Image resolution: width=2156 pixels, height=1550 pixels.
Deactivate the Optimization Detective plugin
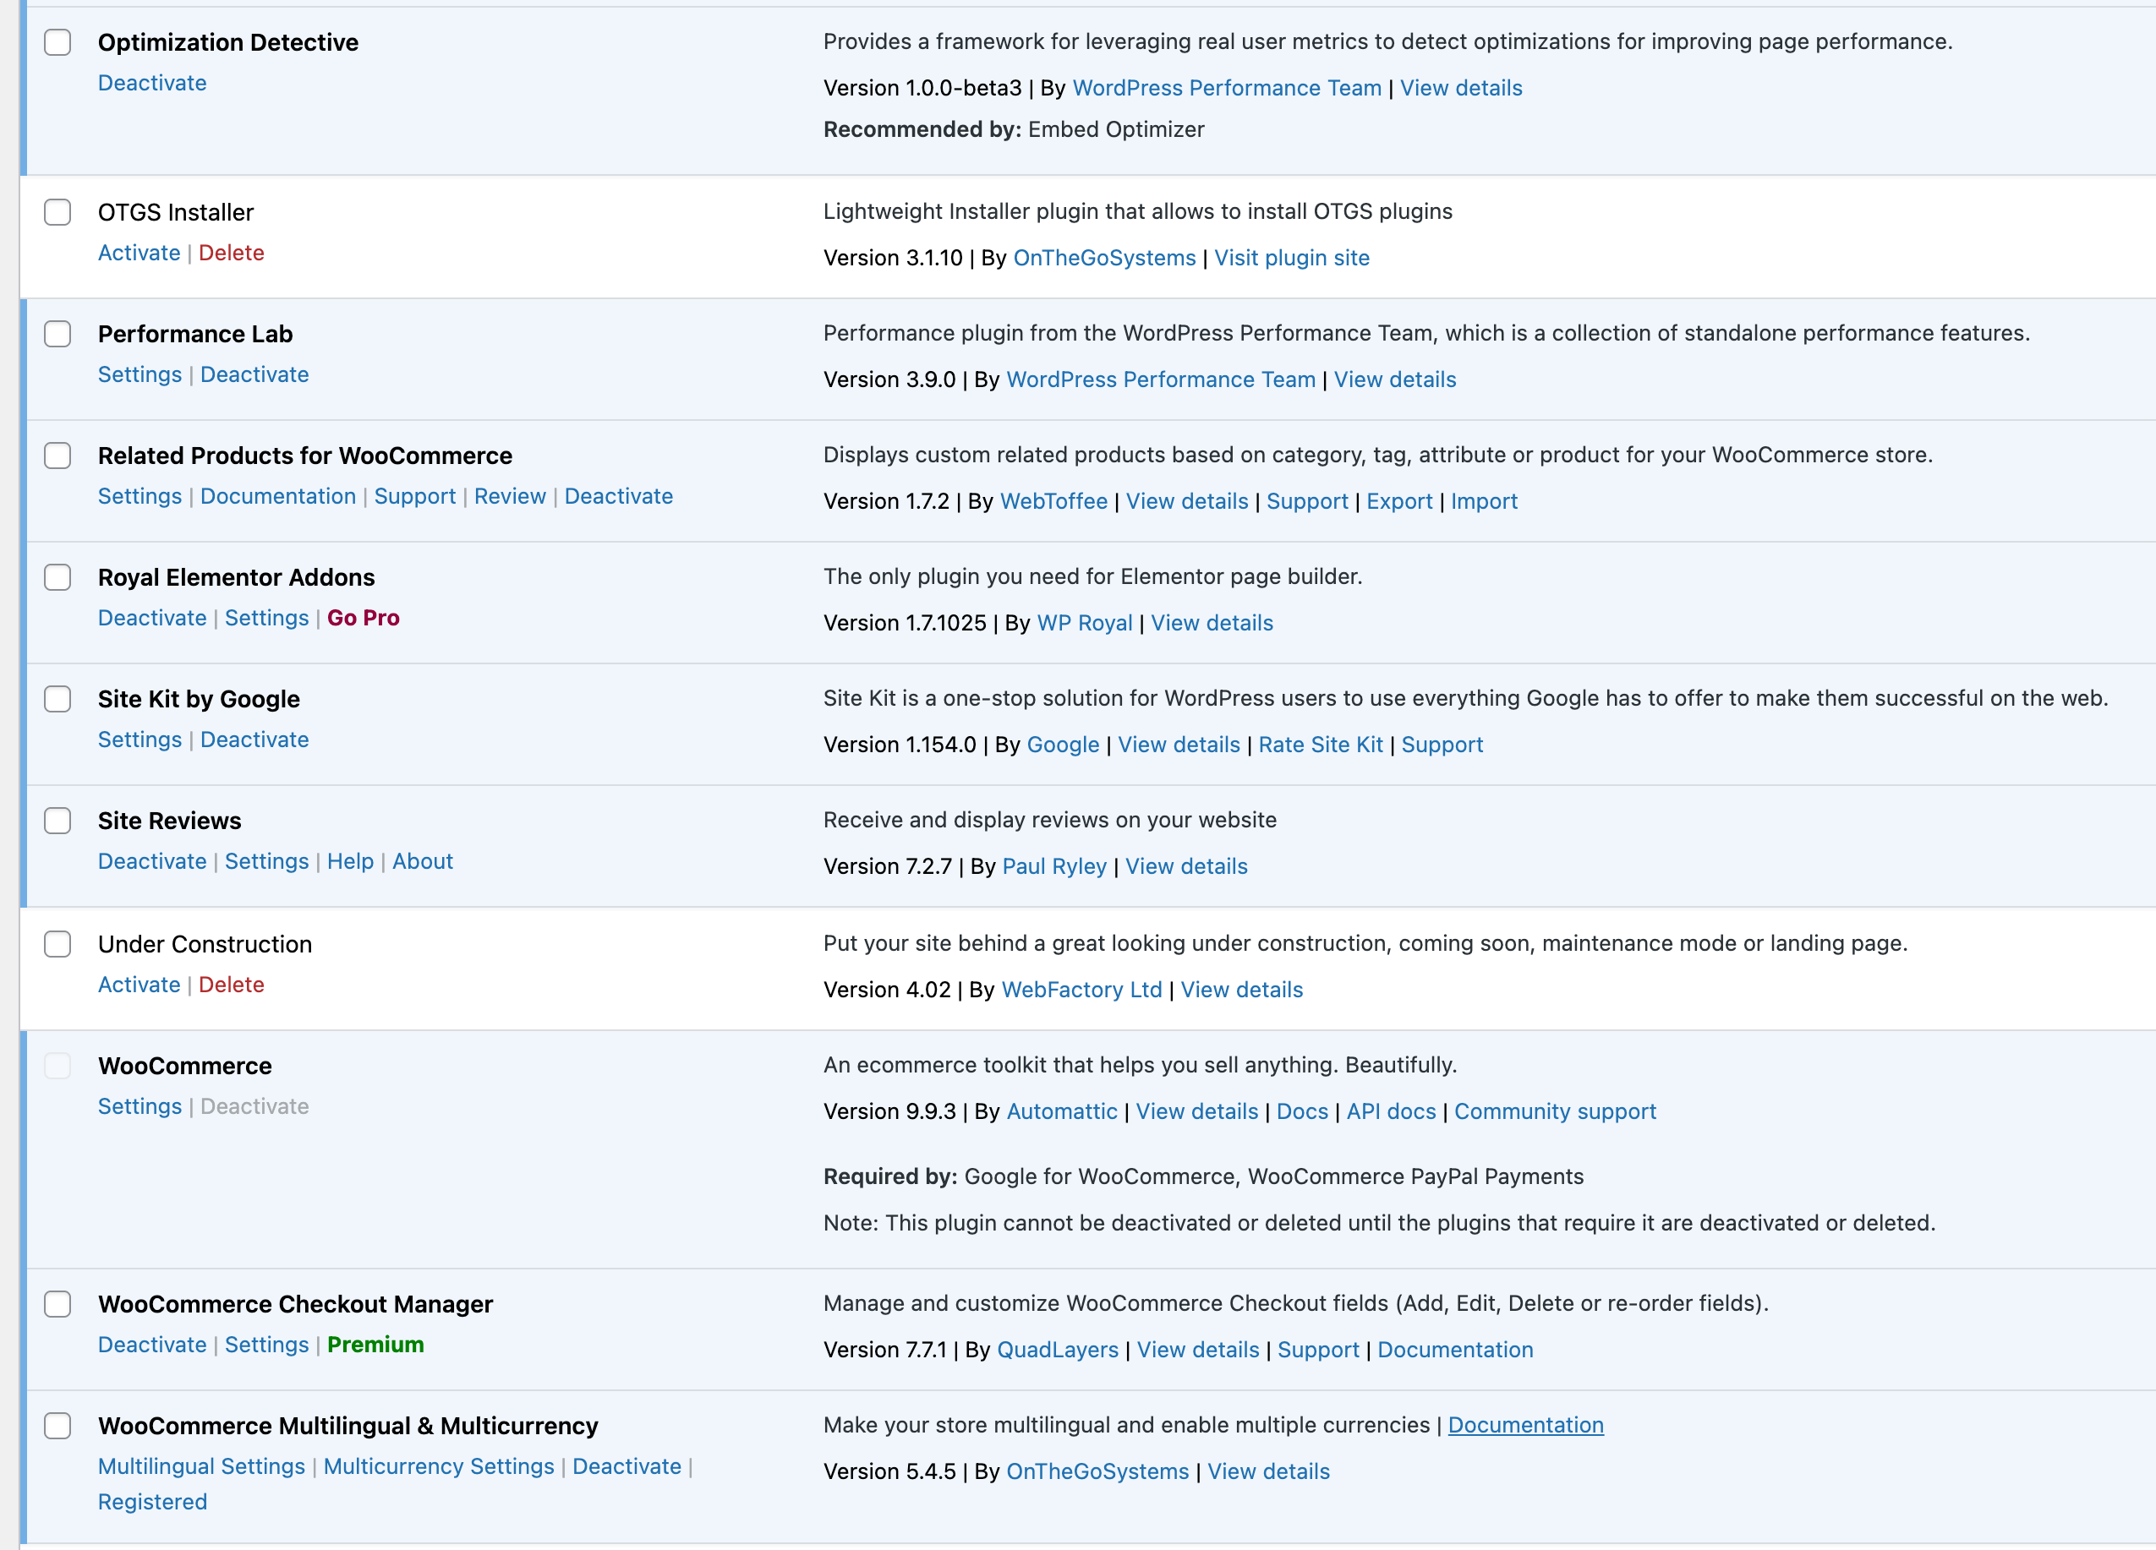click(152, 83)
